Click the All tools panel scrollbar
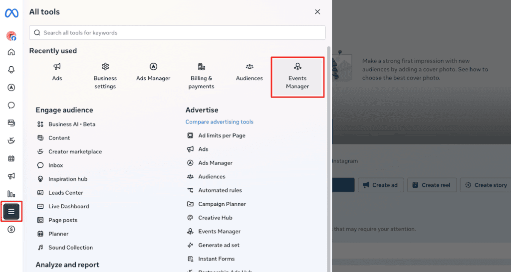Image resolution: width=511 pixels, height=272 pixels. point(329,159)
